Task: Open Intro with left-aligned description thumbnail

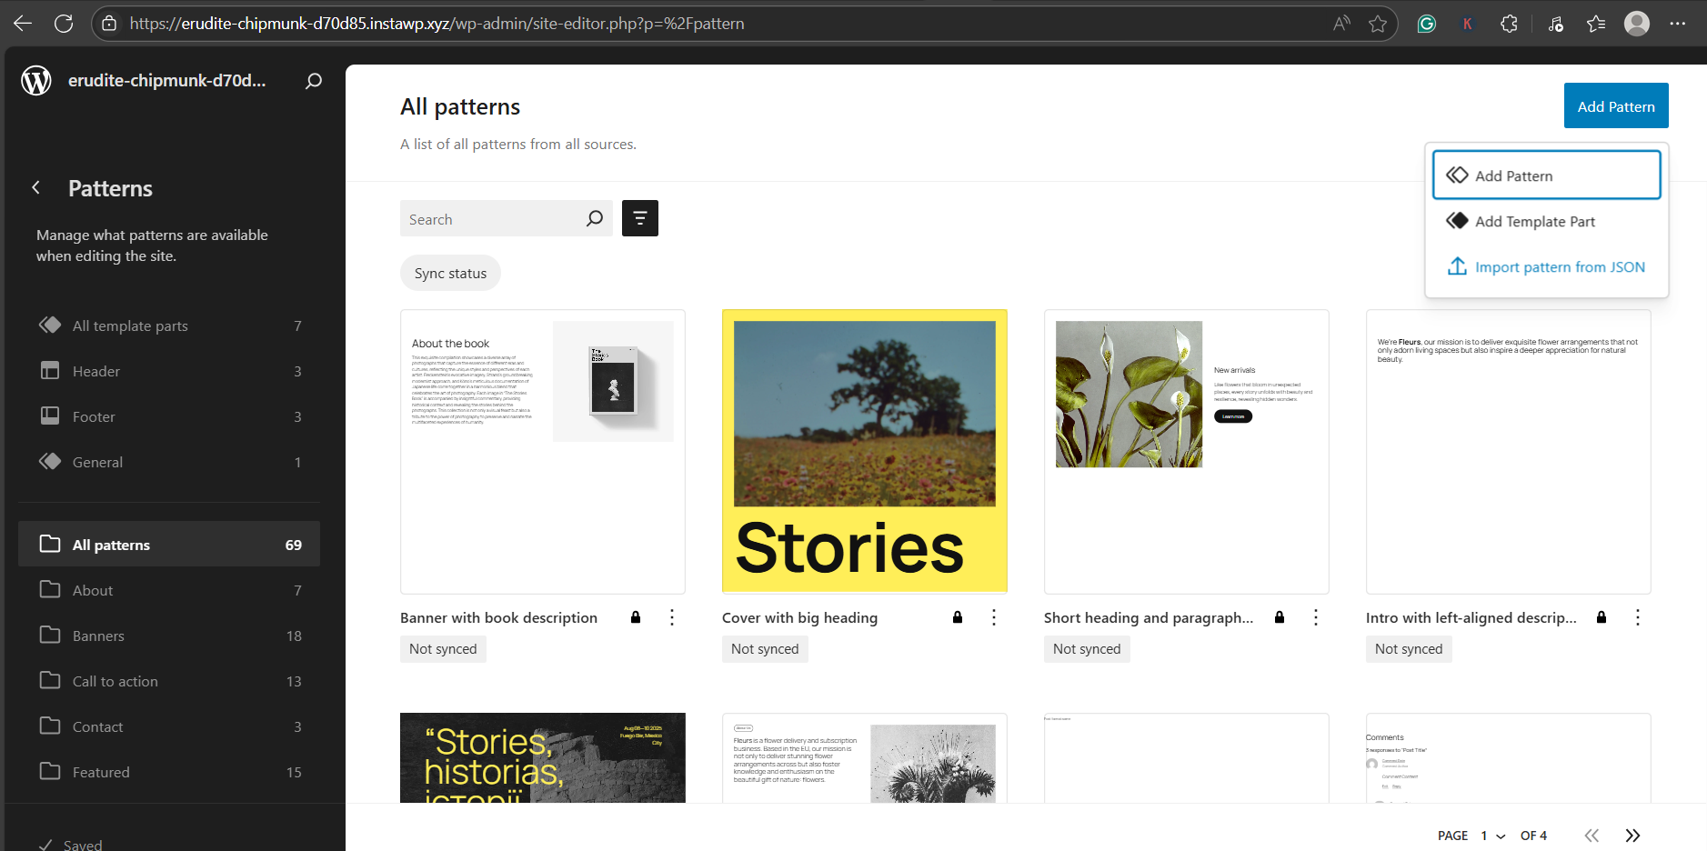Action: 1509,452
